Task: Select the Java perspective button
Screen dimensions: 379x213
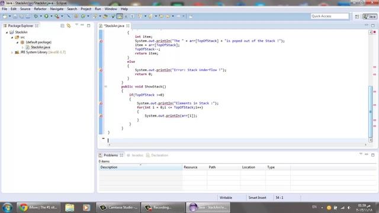Action: 370,17
